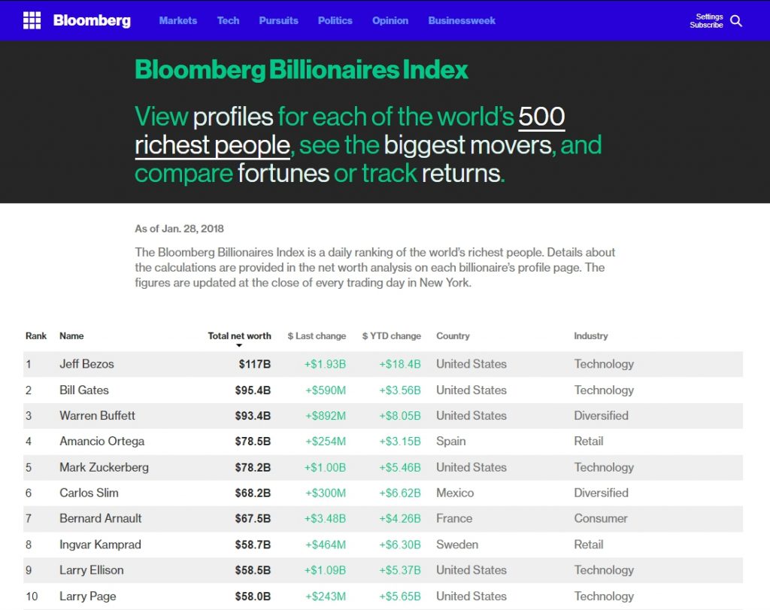Sort by $ YTD change column
770x610 pixels.
coord(391,335)
